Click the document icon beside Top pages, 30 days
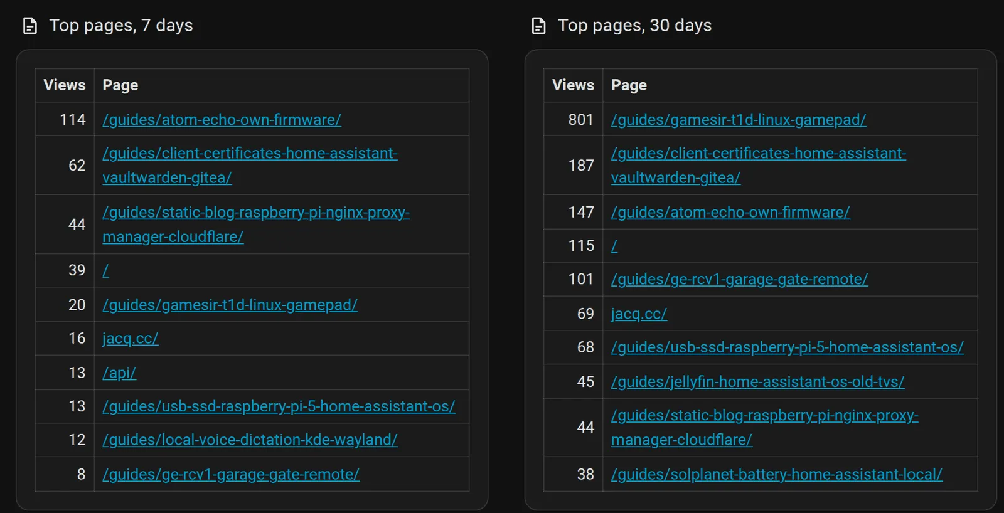The height and width of the screenshot is (513, 1004). click(x=538, y=26)
